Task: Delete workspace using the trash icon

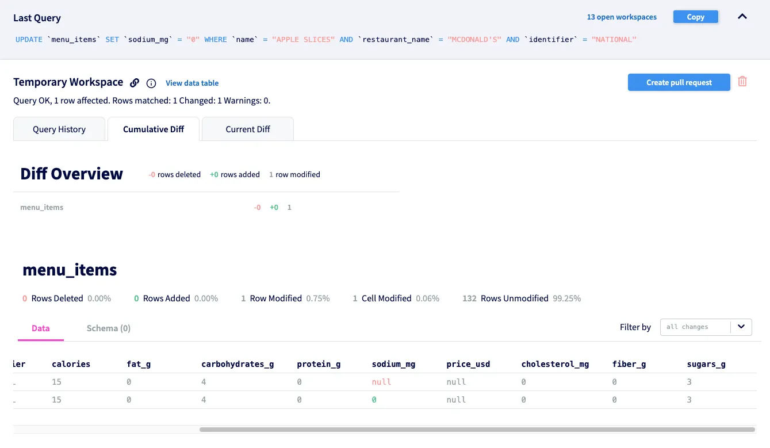Action: 742,82
